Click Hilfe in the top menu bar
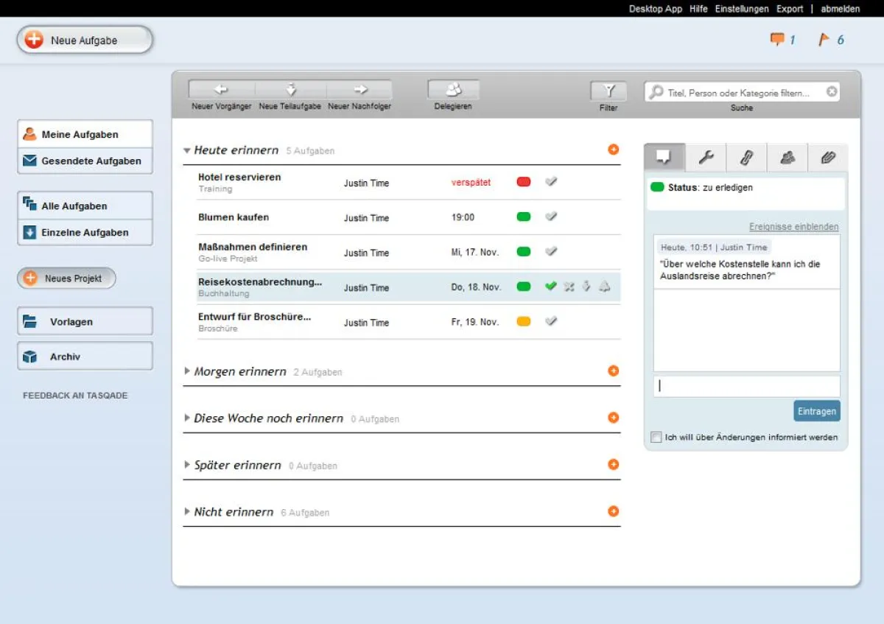 (698, 9)
